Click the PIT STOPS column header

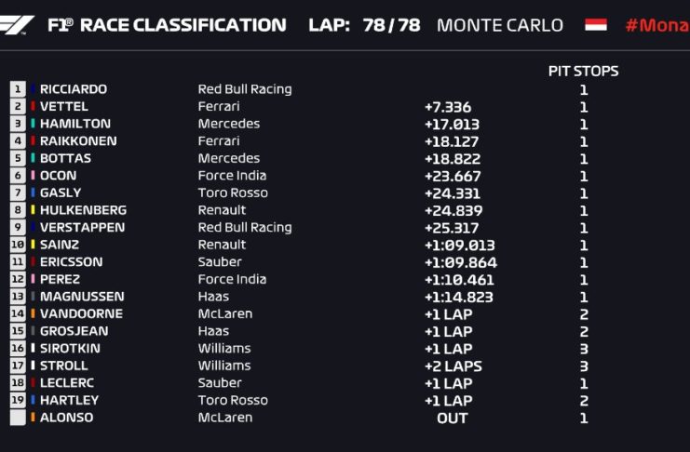point(583,71)
